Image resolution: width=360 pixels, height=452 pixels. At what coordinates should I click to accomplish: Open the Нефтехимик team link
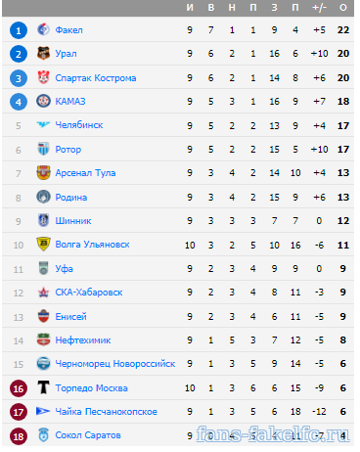[x=83, y=340]
